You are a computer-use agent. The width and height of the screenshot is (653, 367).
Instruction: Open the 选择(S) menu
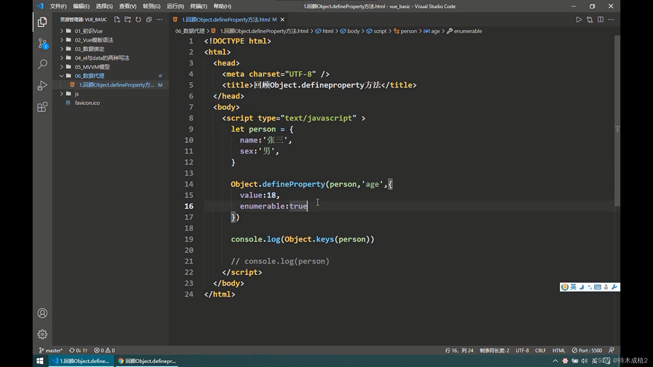tap(104, 6)
